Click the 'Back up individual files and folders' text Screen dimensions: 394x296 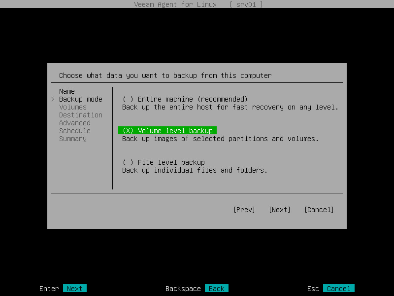click(x=195, y=170)
